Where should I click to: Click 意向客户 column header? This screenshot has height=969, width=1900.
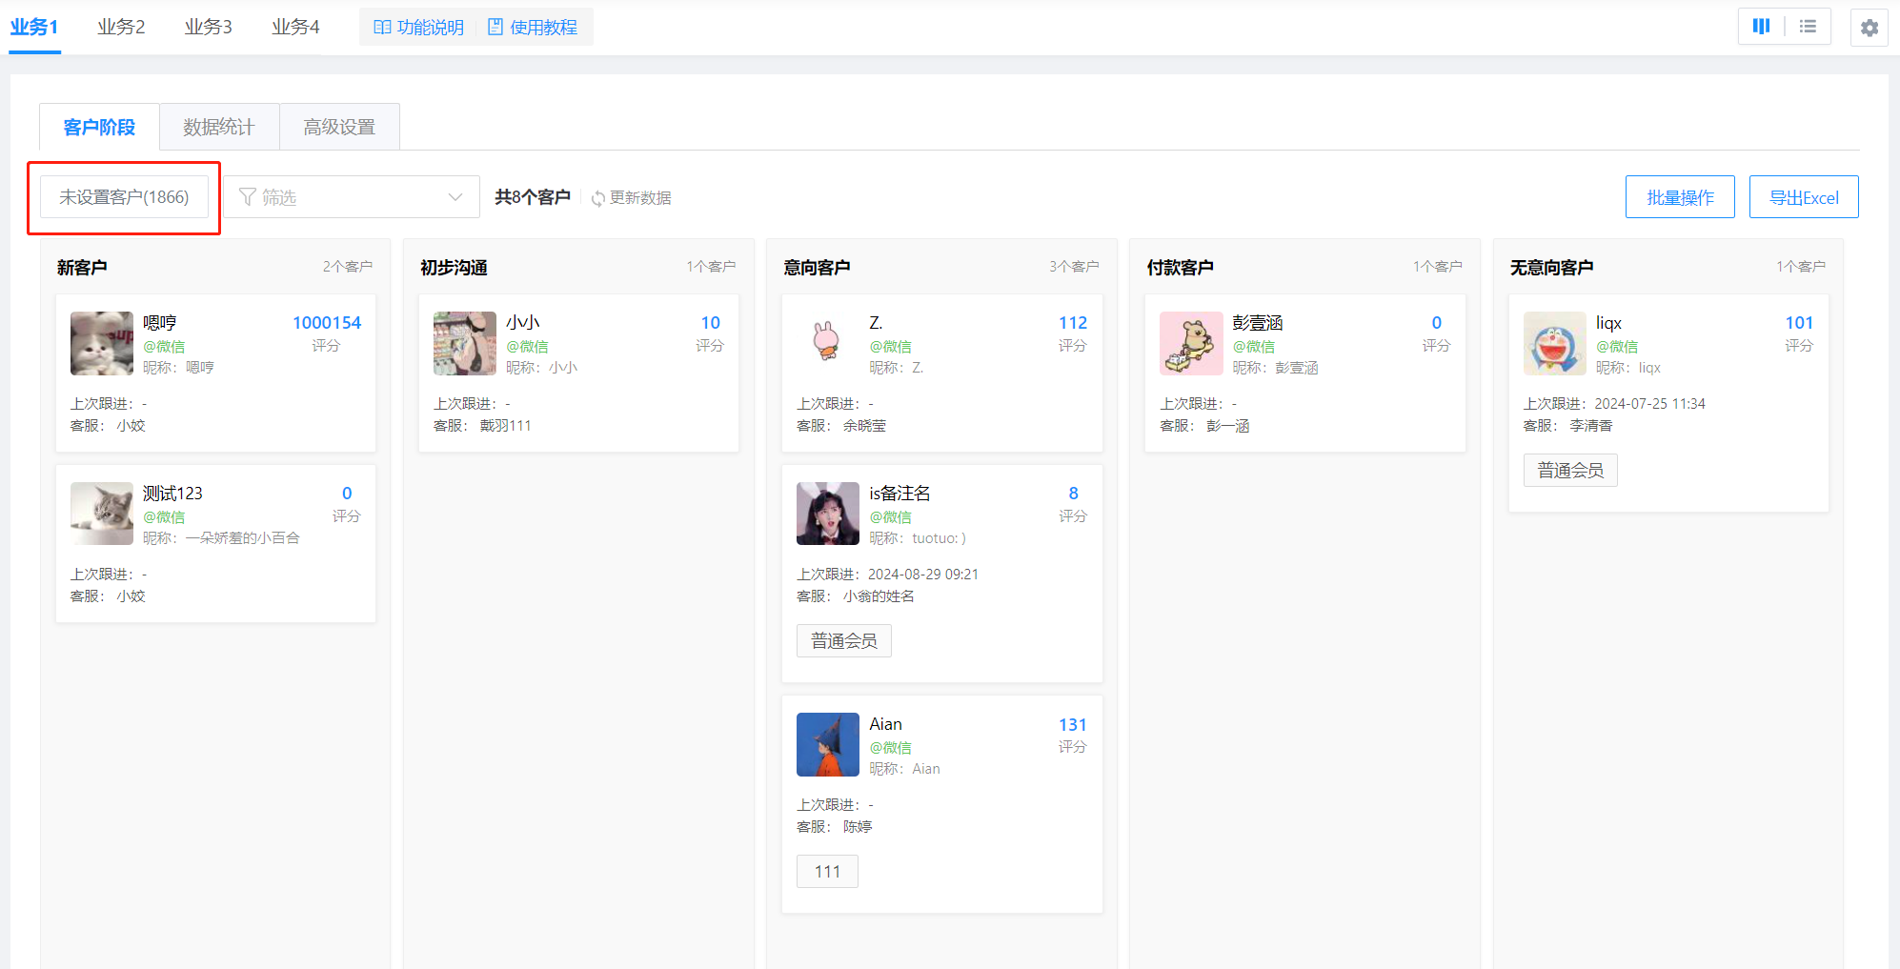pos(817,268)
